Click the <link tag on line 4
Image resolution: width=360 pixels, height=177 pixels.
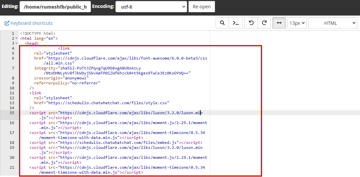pos(64,48)
